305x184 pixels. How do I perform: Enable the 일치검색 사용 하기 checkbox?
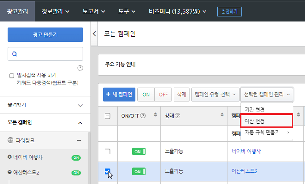12,76
